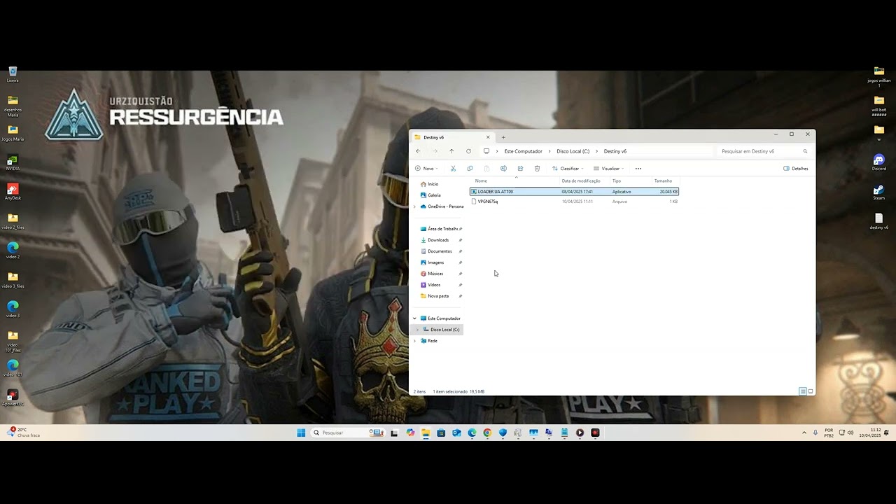Go up one folder level with up arrow
This screenshot has width=896, height=504.
451,151
